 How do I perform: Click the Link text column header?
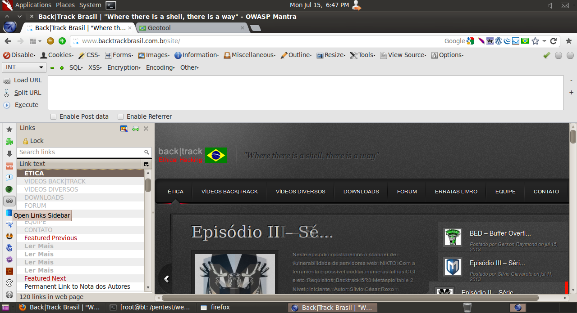coord(79,164)
